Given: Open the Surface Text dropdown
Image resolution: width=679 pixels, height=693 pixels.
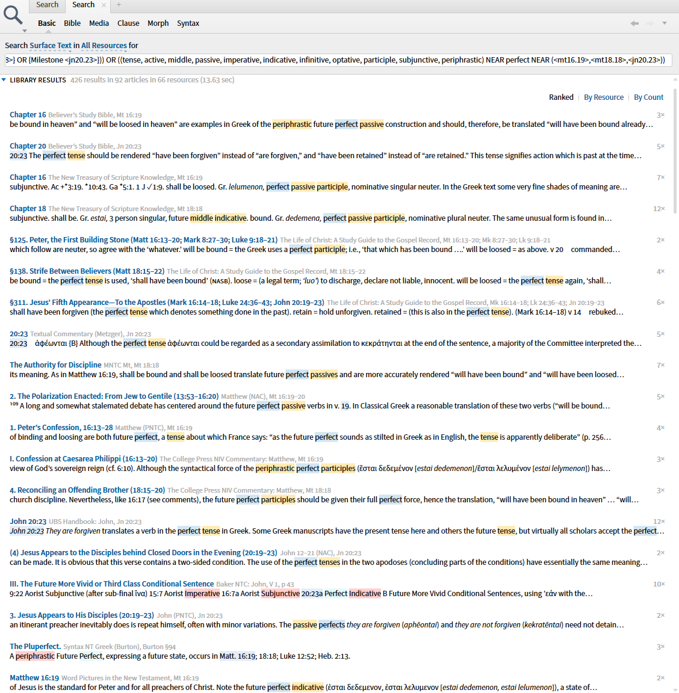Looking at the screenshot, I should point(51,46).
